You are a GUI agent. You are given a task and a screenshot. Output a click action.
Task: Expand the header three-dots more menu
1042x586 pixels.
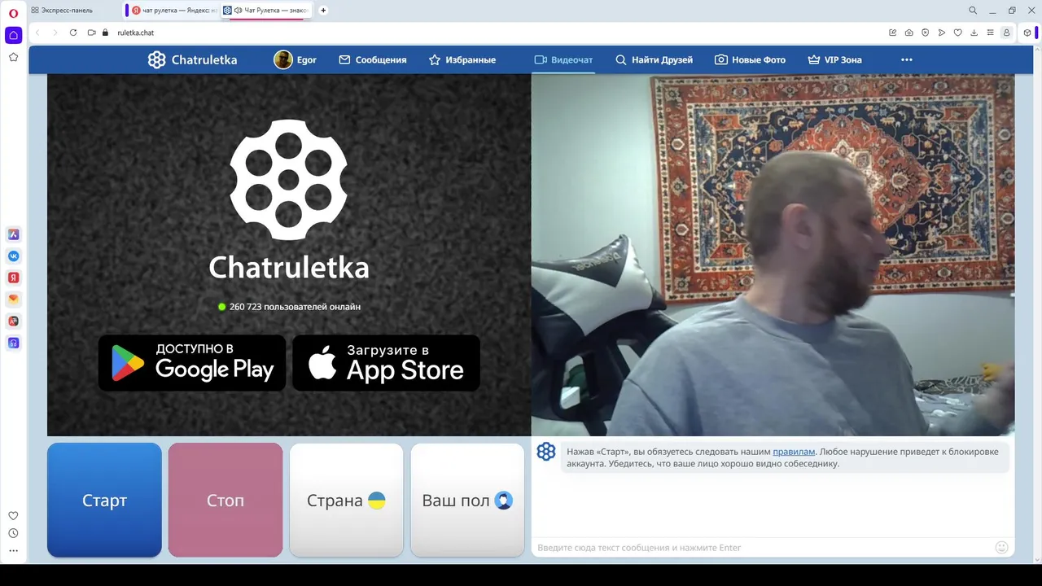click(907, 59)
